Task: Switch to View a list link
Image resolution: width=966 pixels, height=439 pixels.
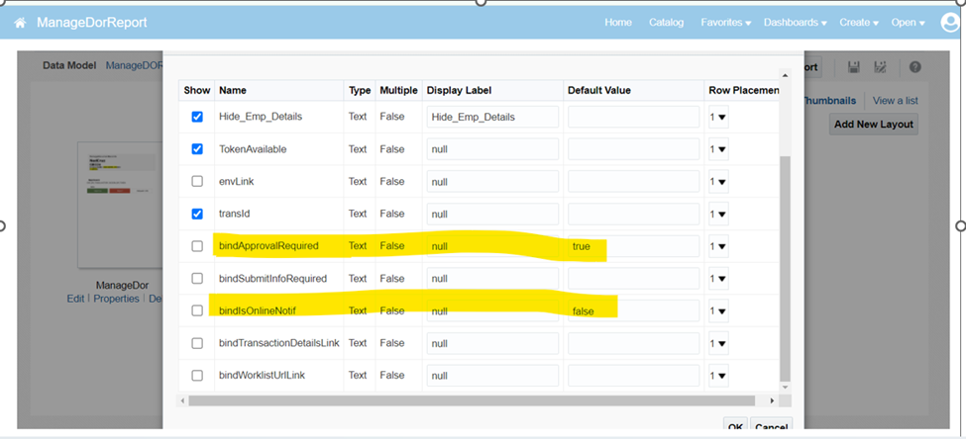Action: point(895,101)
